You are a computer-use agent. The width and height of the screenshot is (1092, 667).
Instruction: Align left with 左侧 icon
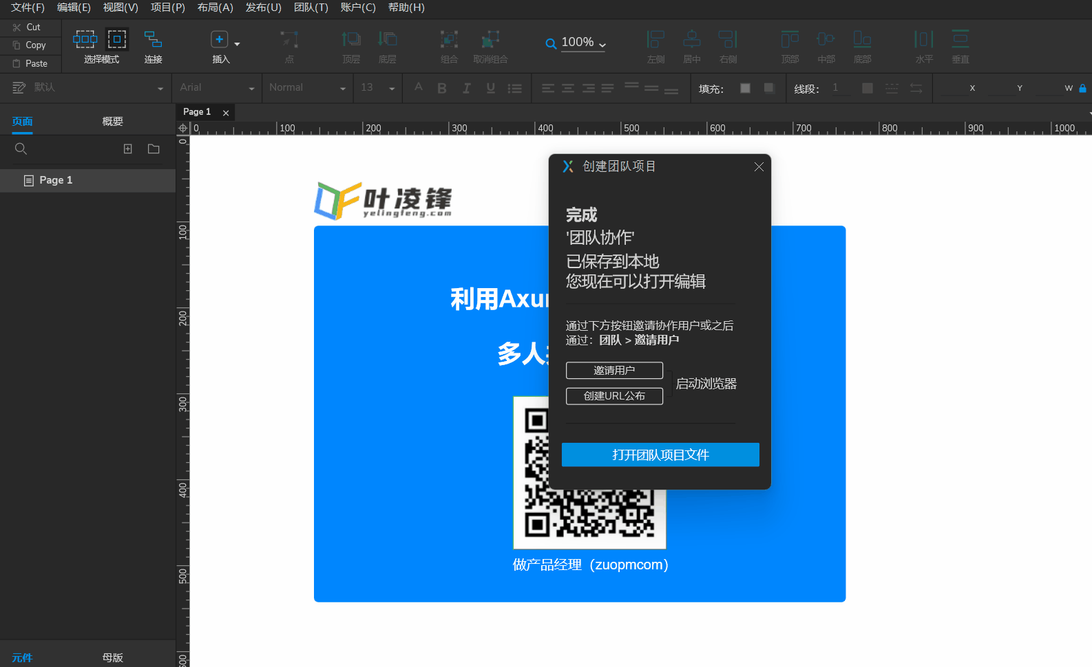click(655, 39)
